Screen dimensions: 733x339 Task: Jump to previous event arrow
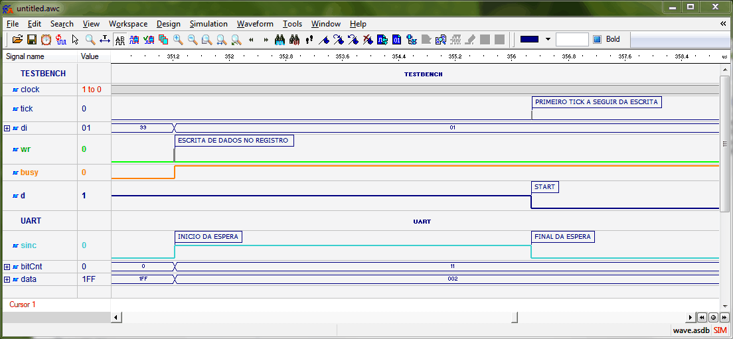[251, 40]
